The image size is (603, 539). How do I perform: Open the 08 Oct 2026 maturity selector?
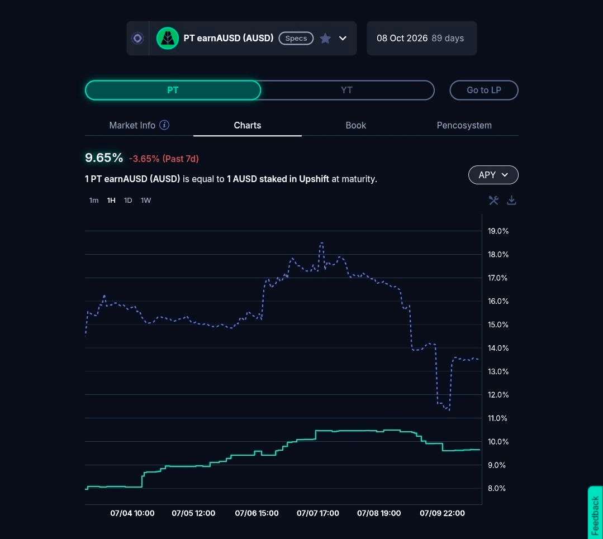(421, 39)
